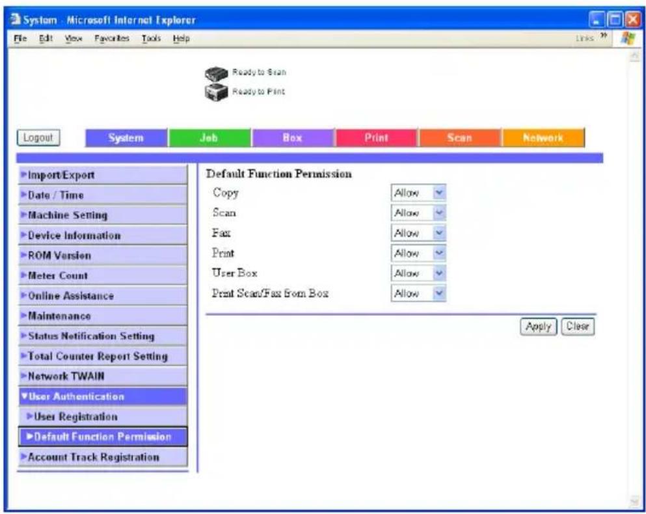Click the Links toolbar chevron icon
Screen dimensions: 646x514
click(x=603, y=36)
